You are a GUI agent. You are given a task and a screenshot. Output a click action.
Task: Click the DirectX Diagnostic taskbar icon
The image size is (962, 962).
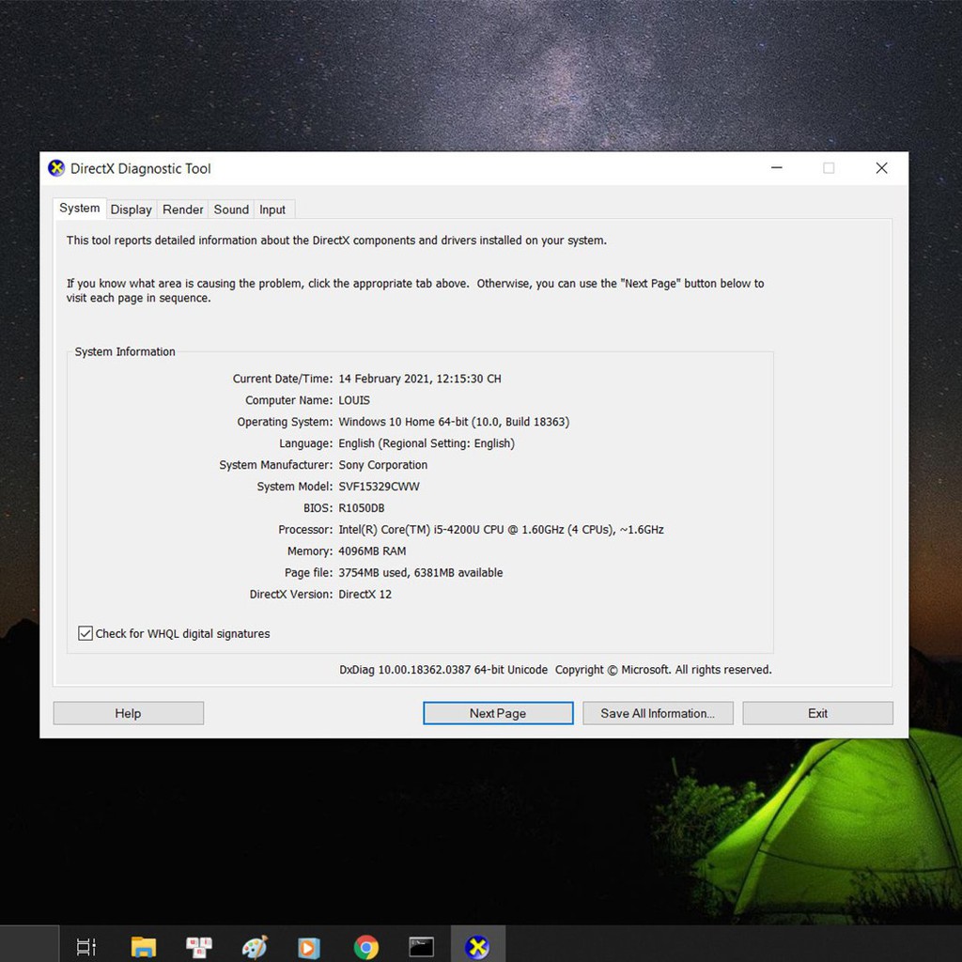tap(477, 947)
